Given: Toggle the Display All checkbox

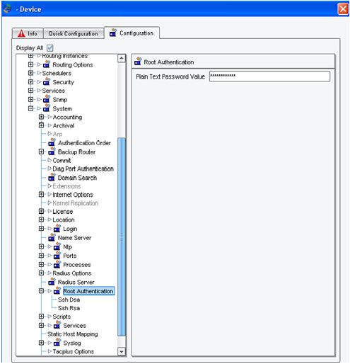Looking at the screenshot, I should 50,48.
